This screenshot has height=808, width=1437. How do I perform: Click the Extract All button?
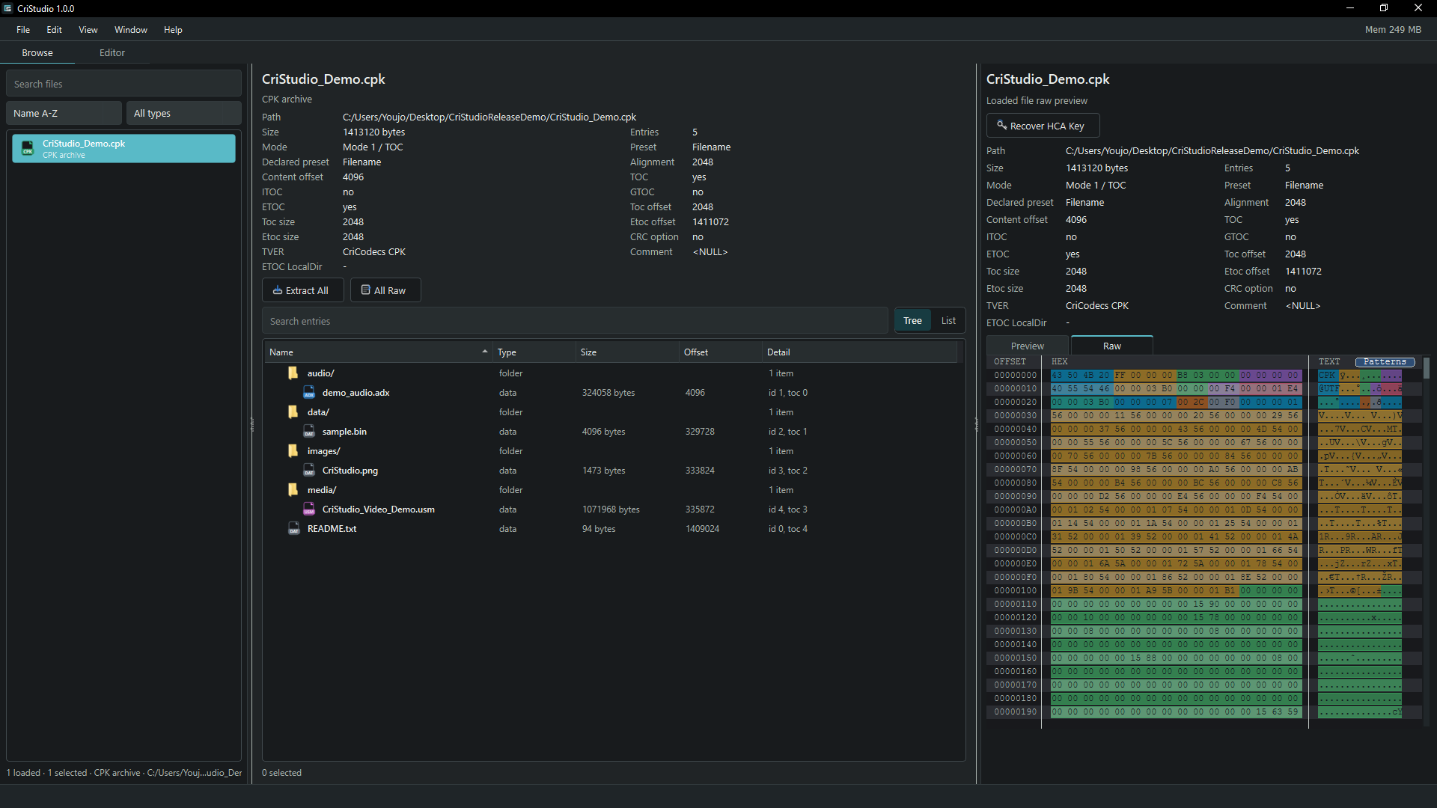tap(302, 290)
